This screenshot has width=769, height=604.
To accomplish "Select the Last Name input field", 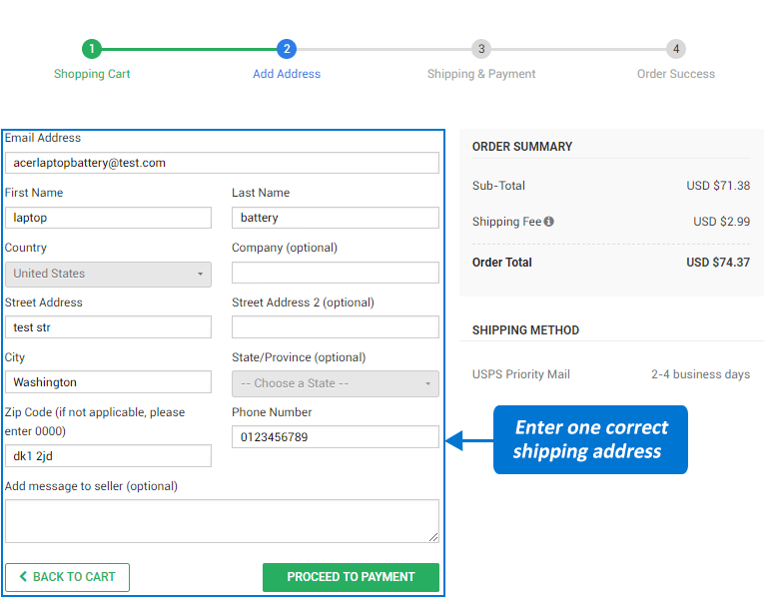I will point(335,218).
